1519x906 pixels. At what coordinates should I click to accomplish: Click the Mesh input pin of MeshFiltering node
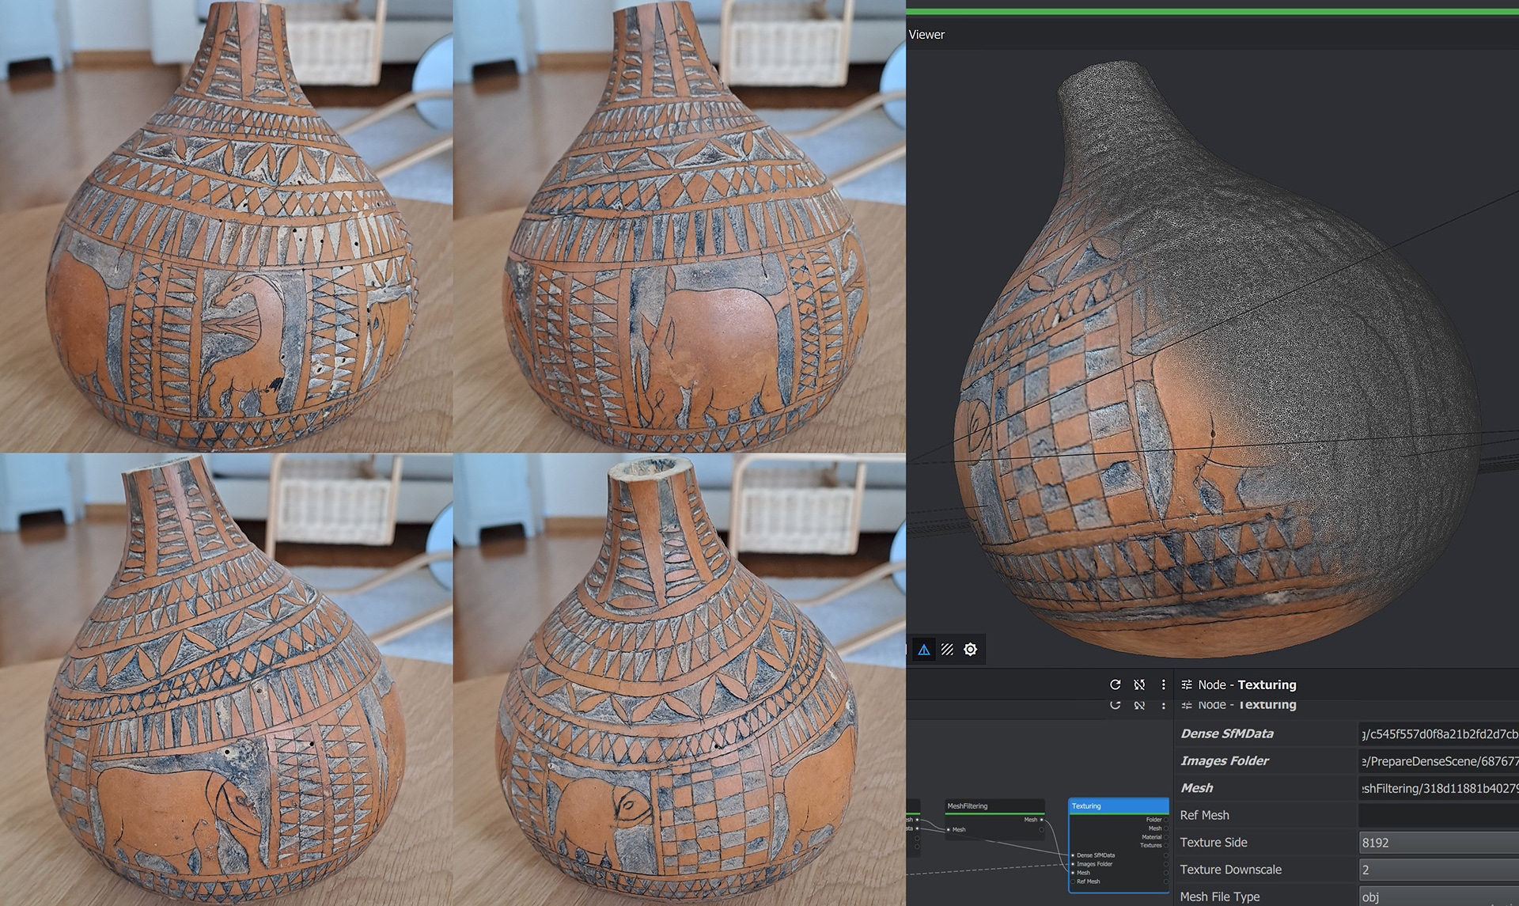click(x=949, y=829)
